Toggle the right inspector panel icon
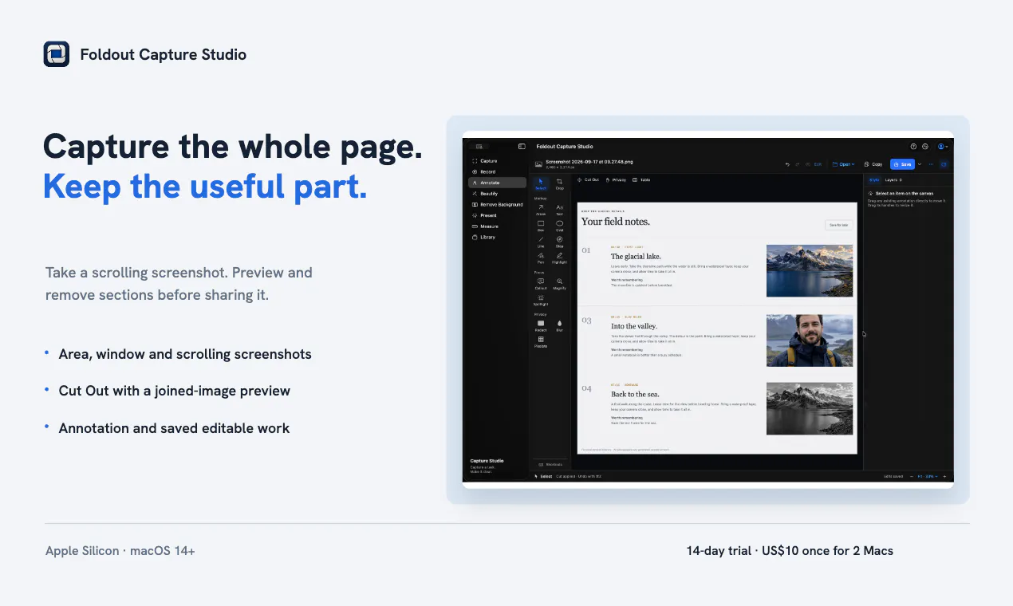Image resolution: width=1013 pixels, height=606 pixels. pyautogui.click(x=944, y=164)
